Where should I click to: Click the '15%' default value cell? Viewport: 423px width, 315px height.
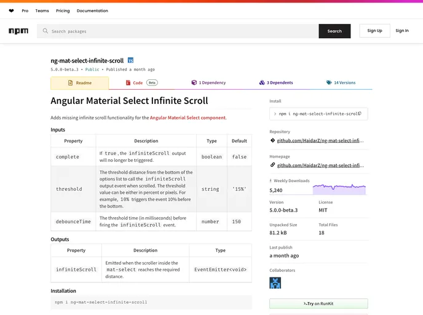point(239,189)
